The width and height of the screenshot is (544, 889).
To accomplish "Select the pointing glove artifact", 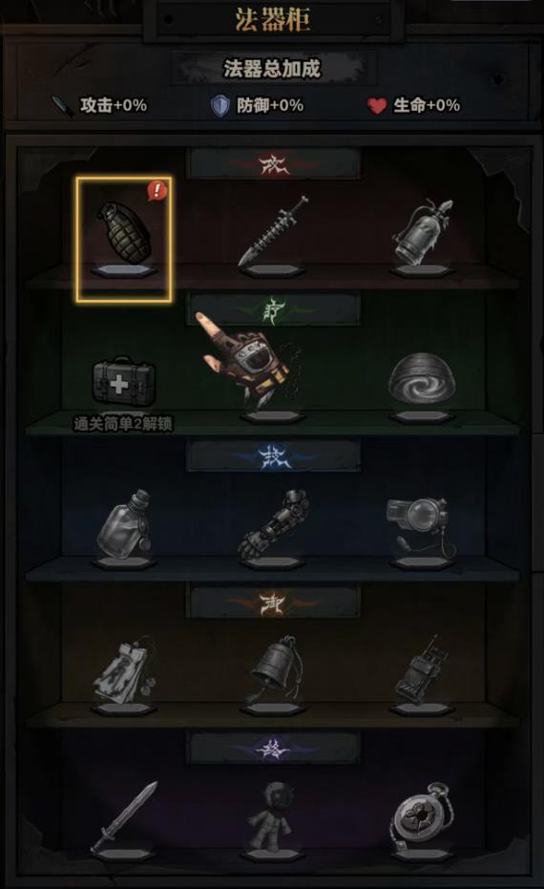I will coord(247,359).
